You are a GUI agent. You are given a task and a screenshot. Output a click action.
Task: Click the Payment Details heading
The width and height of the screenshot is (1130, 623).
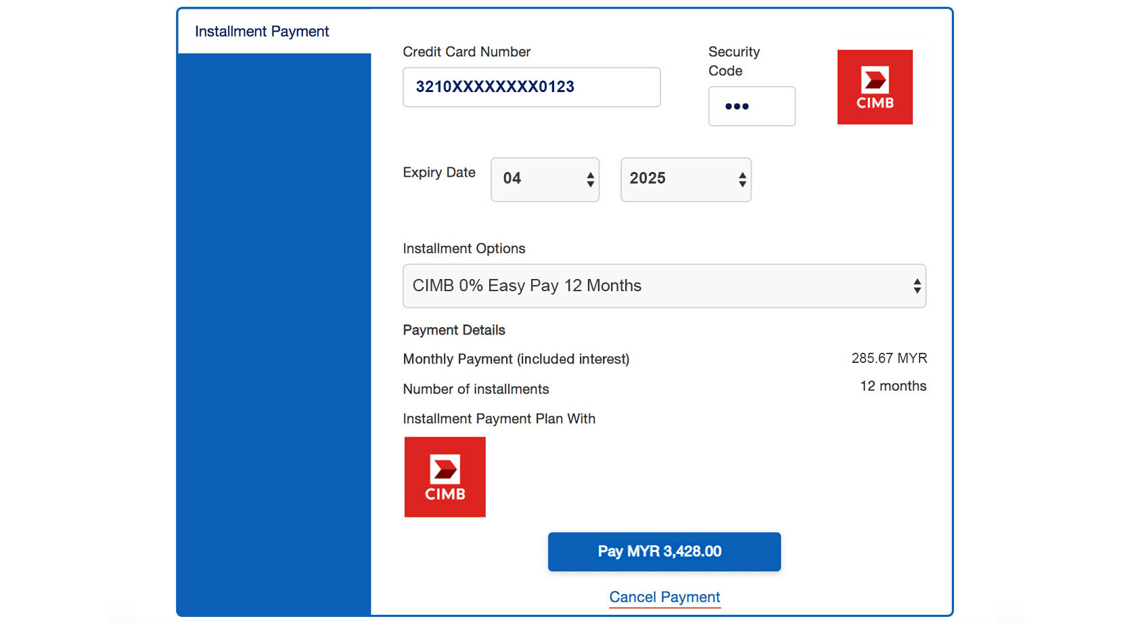tap(454, 330)
